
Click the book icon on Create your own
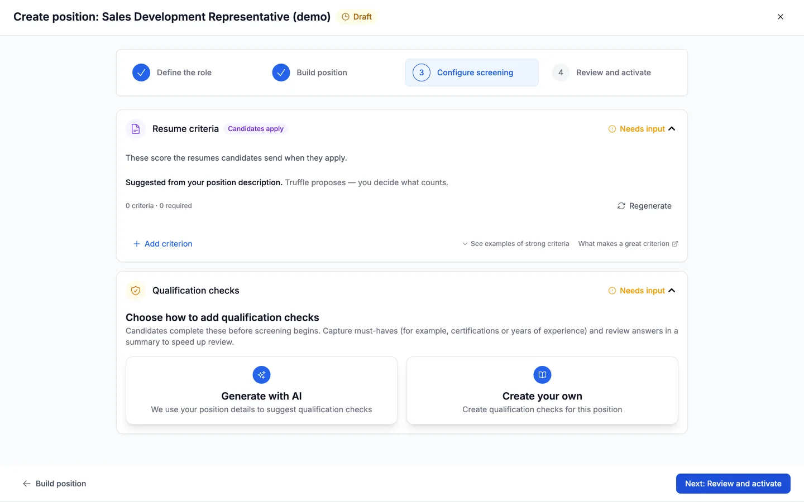tap(542, 375)
